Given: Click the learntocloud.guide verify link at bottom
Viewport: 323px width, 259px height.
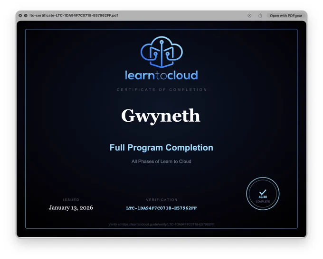Looking at the screenshot, I should click(x=161, y=224).
